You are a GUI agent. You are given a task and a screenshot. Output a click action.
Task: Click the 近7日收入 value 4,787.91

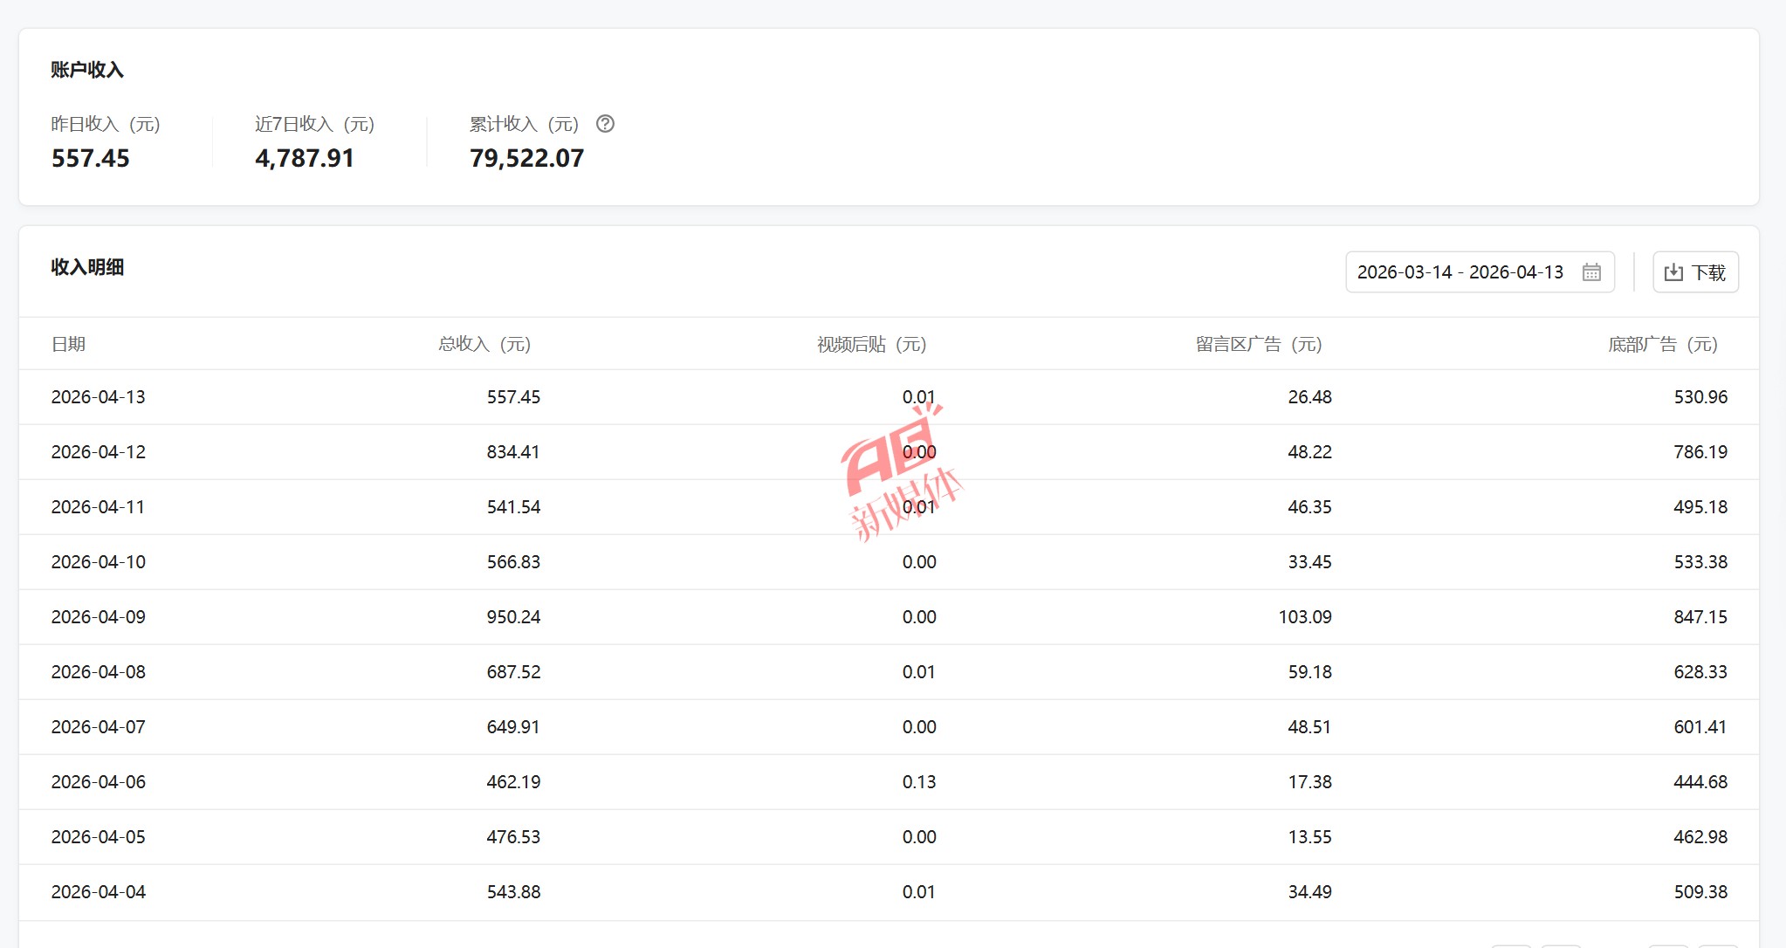(305, 158)
